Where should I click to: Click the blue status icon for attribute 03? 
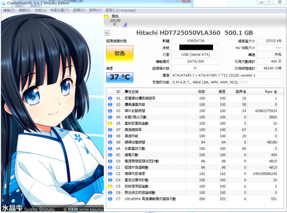pyautogui.click(x=110, y=111)
